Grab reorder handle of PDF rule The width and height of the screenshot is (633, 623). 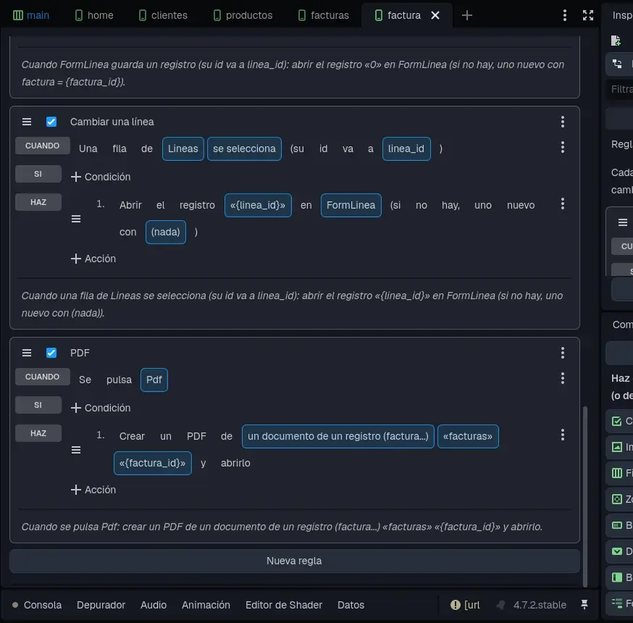click(x=27, y=353)
